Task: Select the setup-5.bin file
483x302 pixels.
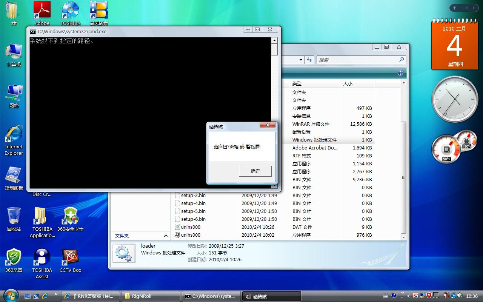Action: 193,211
